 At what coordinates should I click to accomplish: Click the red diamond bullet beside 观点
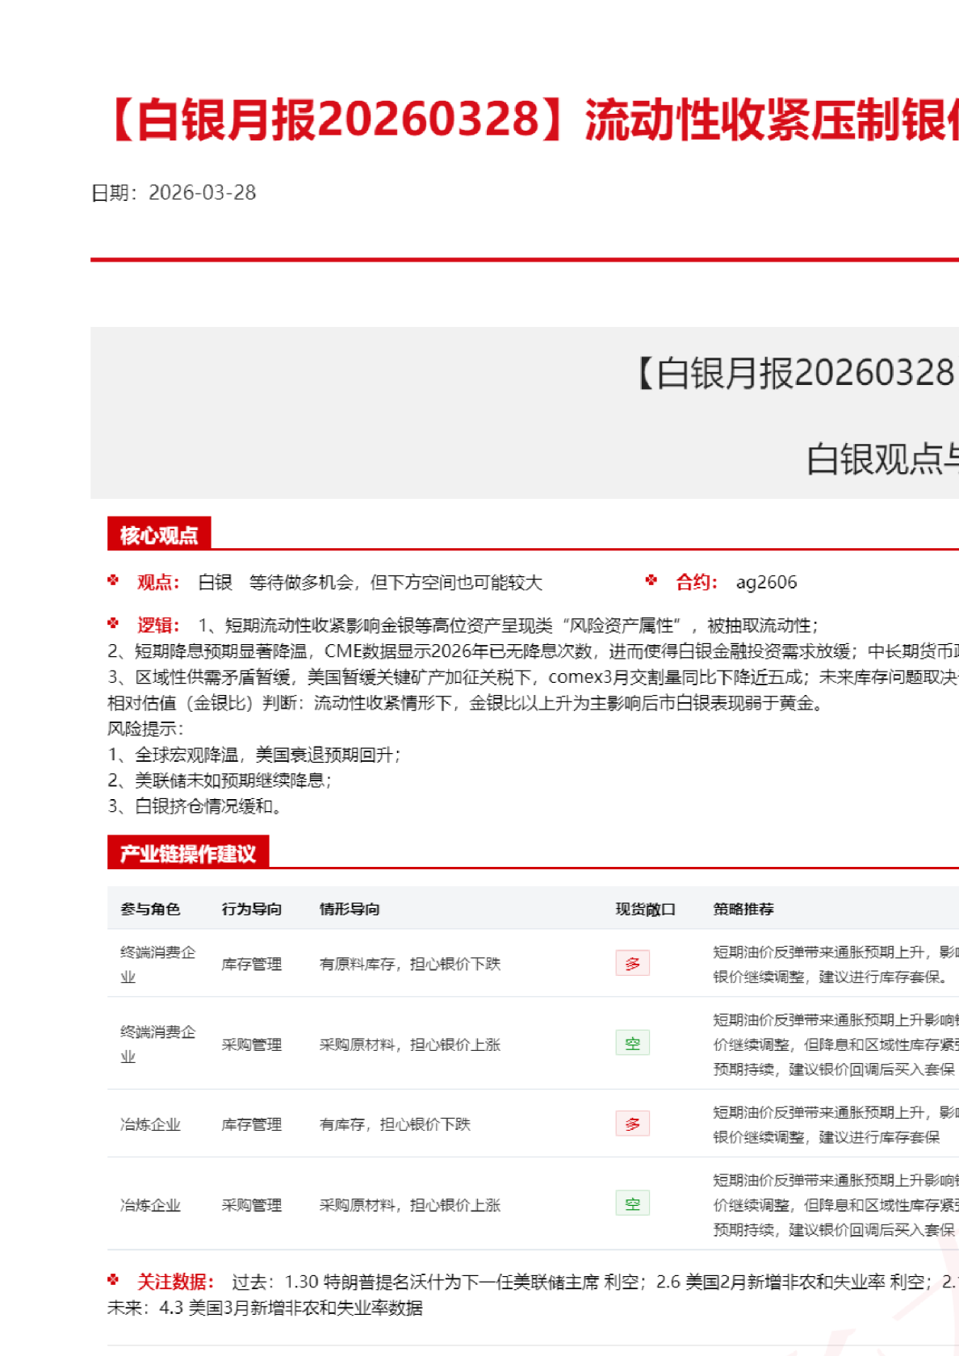tap(113, 580)
